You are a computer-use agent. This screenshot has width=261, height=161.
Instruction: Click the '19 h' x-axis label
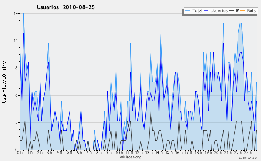click(x=208, y=152)
